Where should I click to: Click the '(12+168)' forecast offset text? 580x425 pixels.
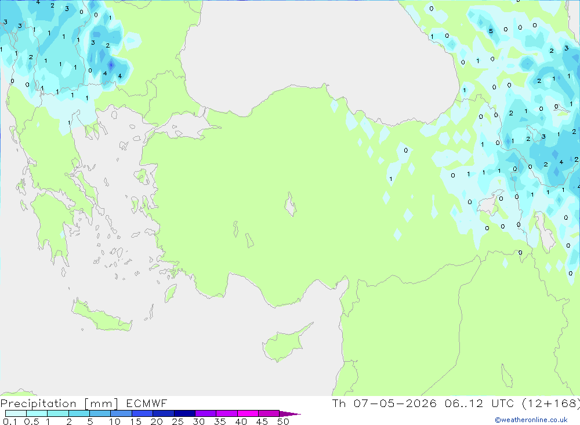[x=551, y=403]
